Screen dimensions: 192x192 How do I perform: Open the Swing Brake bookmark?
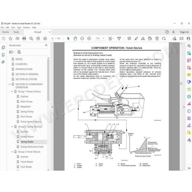[x=27, y=142]
